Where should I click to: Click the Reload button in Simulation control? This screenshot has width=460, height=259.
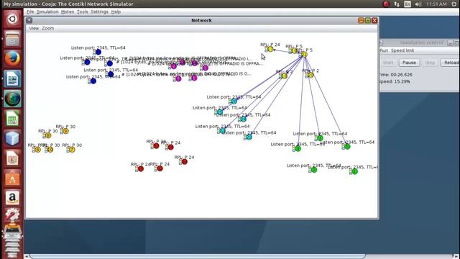(451, 63)
